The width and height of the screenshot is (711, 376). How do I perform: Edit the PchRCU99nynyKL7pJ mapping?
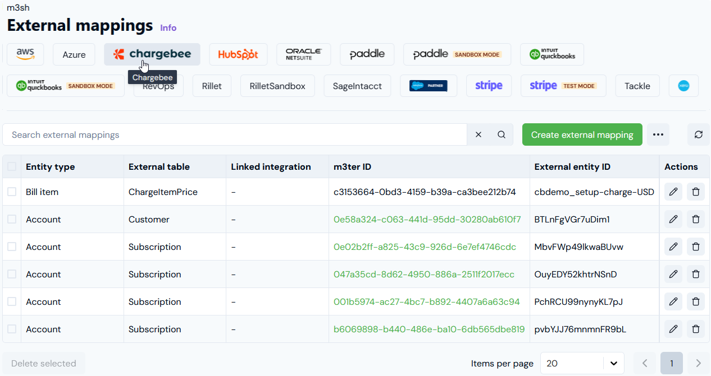(673, 301)
